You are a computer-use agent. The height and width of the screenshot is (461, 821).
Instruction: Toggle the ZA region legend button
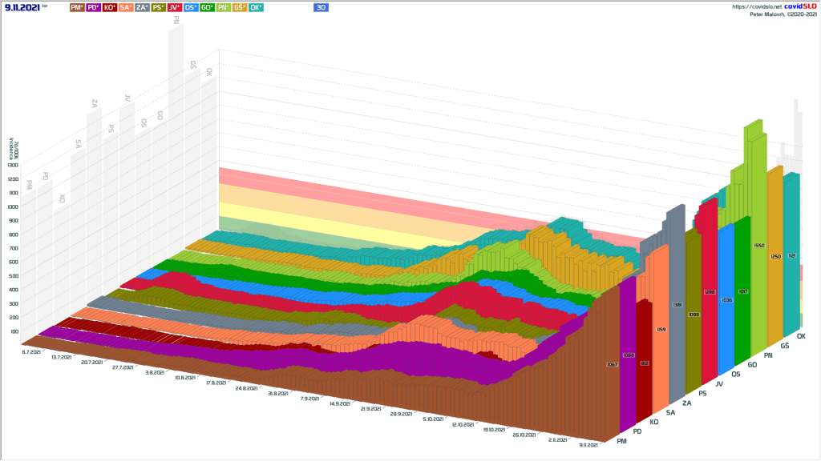[142, 7]
